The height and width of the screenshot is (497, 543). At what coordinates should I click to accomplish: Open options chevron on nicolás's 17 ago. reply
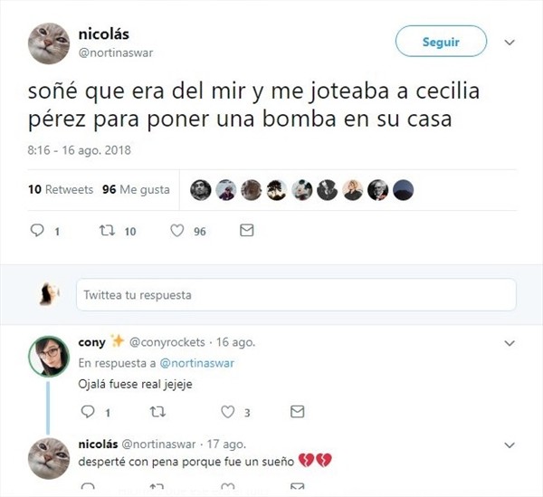pyautogui.click(x=510, y=444)
